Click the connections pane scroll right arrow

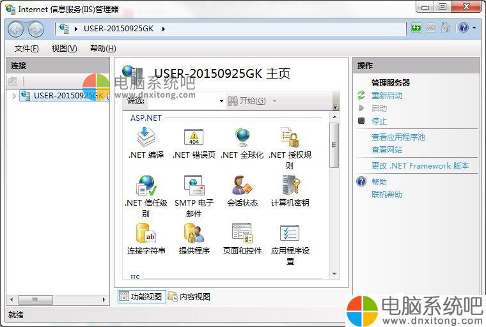pos(104,300)
